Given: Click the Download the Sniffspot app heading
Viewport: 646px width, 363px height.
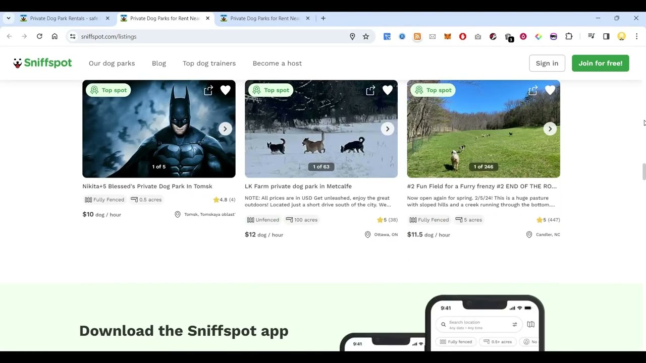Looking at the screenshot, I should pos(184,331).
